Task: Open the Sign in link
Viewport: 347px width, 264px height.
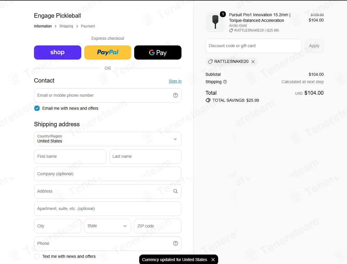Action: pos(175,81)
